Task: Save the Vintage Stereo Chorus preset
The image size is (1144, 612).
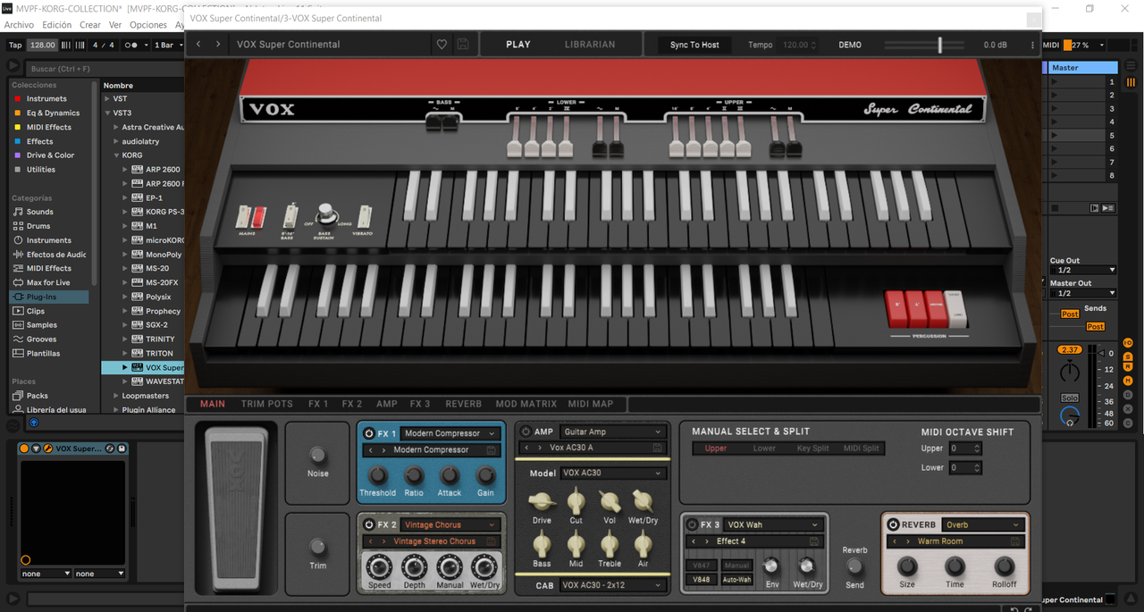Action: click(491, 541)
